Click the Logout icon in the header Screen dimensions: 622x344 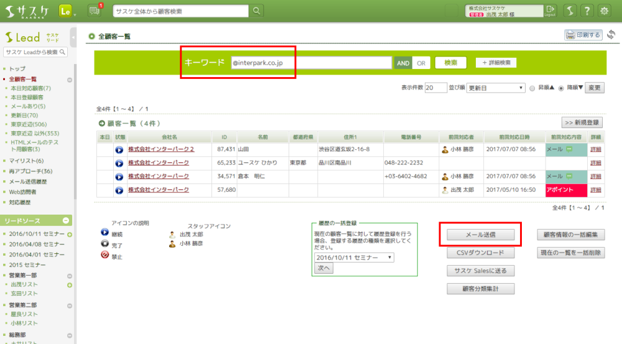tap(550, 11)
